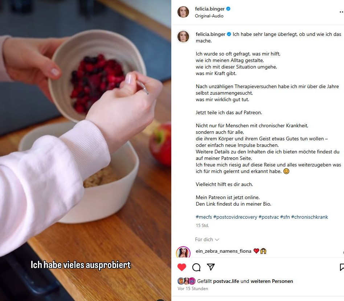Open hashtag #postvac
The image size is (344, 301).
[269, 217]
